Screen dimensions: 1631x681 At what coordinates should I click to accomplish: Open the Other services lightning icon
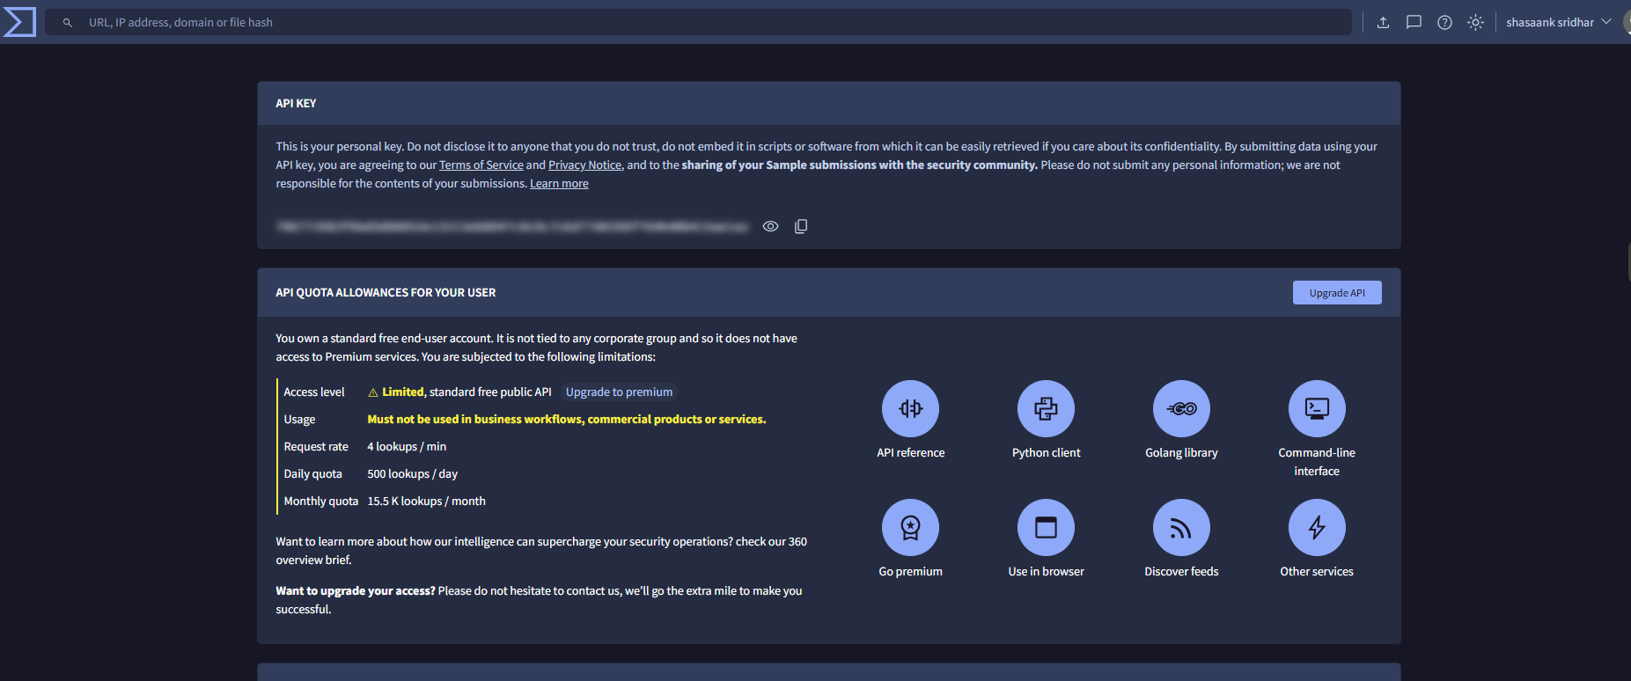(x=1317, y=527)
